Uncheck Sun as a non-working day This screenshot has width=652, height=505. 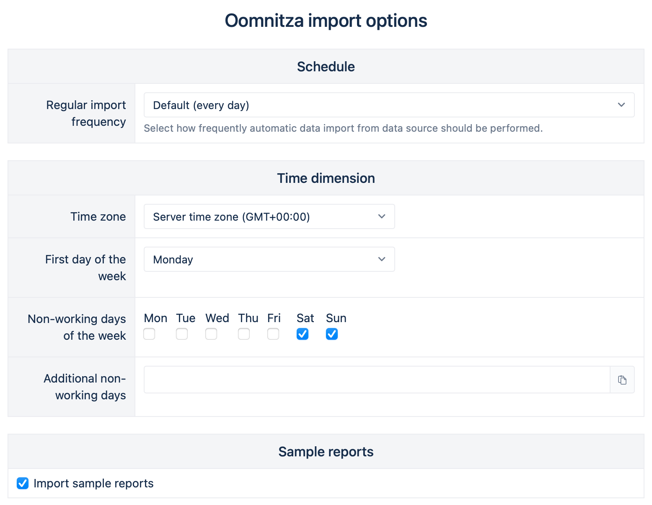click(x=332, y=334)
